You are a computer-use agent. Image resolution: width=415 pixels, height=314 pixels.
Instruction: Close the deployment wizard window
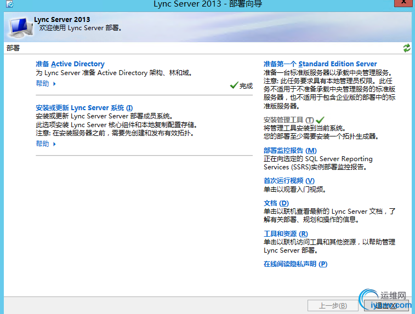[404, 3]
